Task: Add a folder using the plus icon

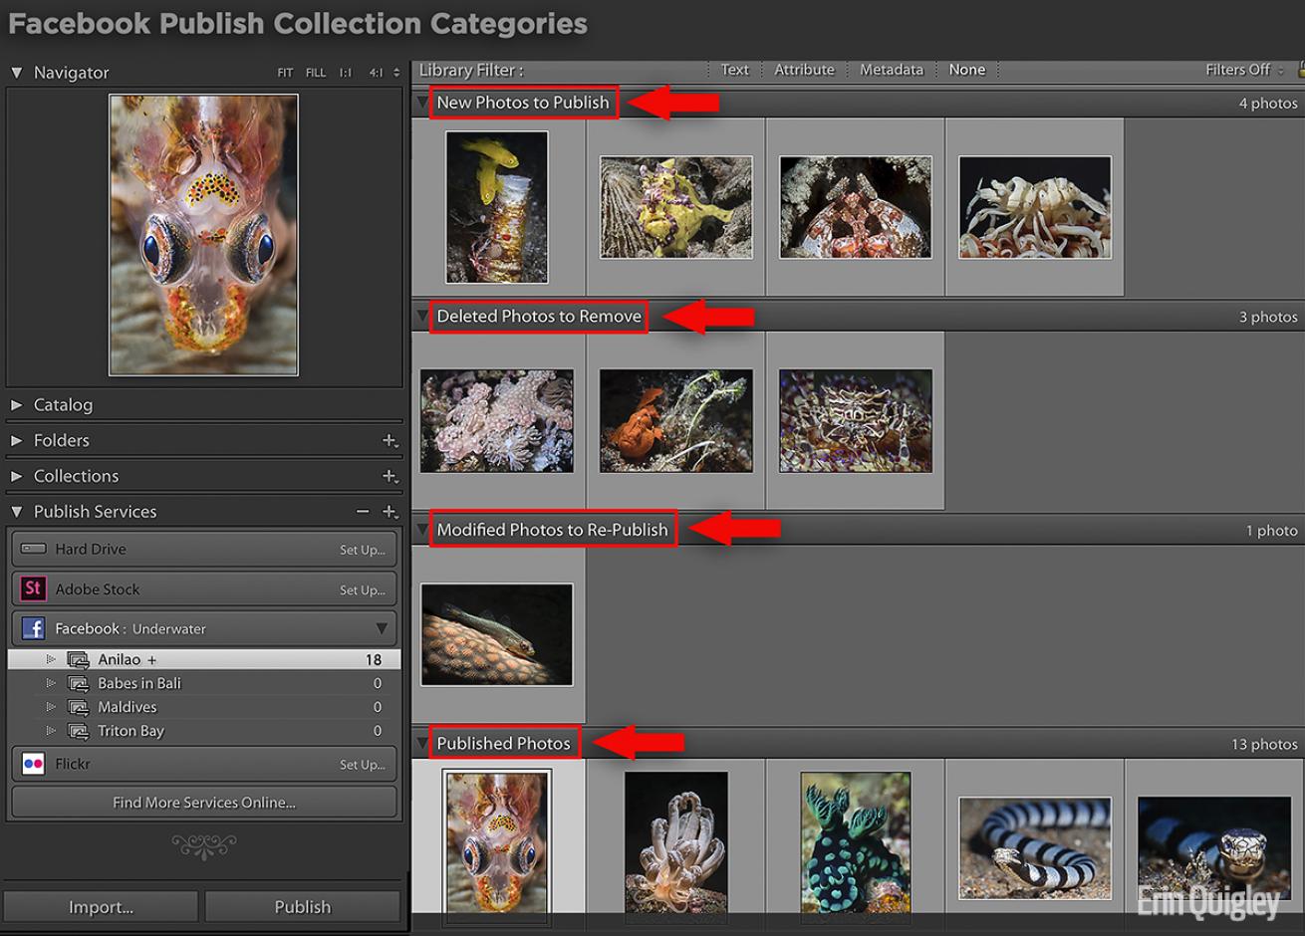Action: tap(390, 440)
